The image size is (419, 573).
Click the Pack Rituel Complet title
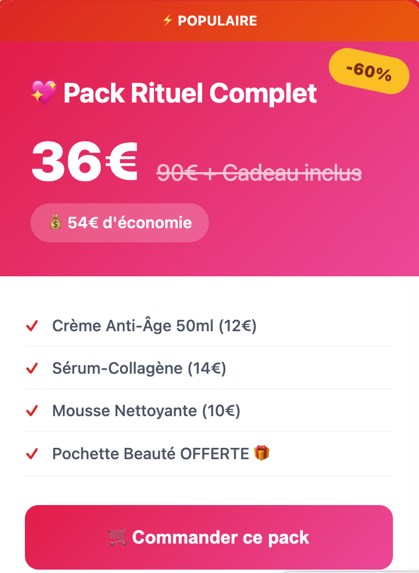tap(190, 93)
